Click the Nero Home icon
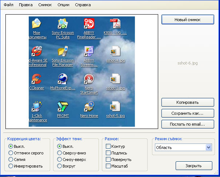 click(89, 107)
